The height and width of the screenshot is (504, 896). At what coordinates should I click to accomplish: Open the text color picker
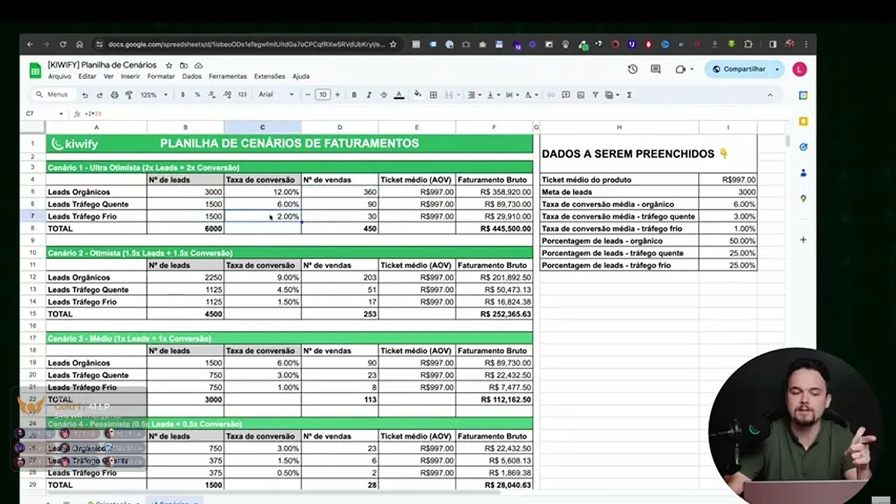(x=399, y=94)
